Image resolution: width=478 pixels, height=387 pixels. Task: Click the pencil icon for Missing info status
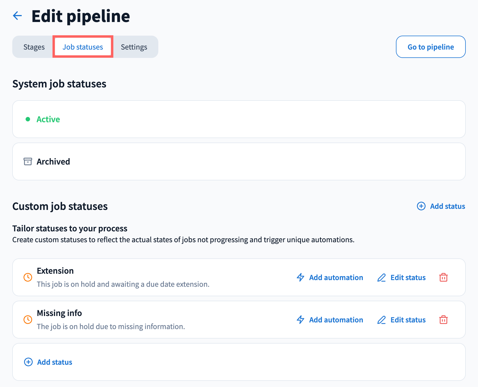381,320
